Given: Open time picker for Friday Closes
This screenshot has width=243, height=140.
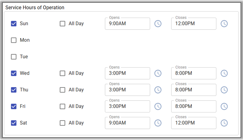Looking at the screenshot, I should click(x=224, y=106).
